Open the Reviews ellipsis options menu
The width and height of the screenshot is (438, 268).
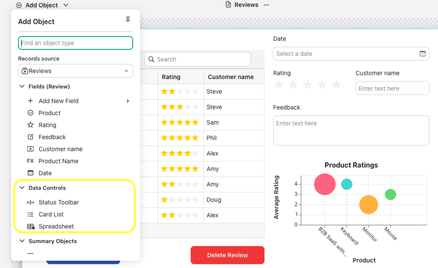(x=266, y=5)
